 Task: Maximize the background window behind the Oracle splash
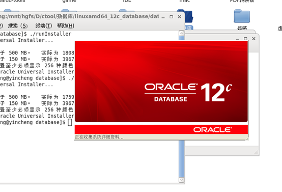(245, 39)
